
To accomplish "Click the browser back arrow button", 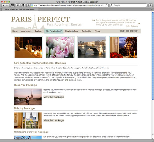I will 3,5.
